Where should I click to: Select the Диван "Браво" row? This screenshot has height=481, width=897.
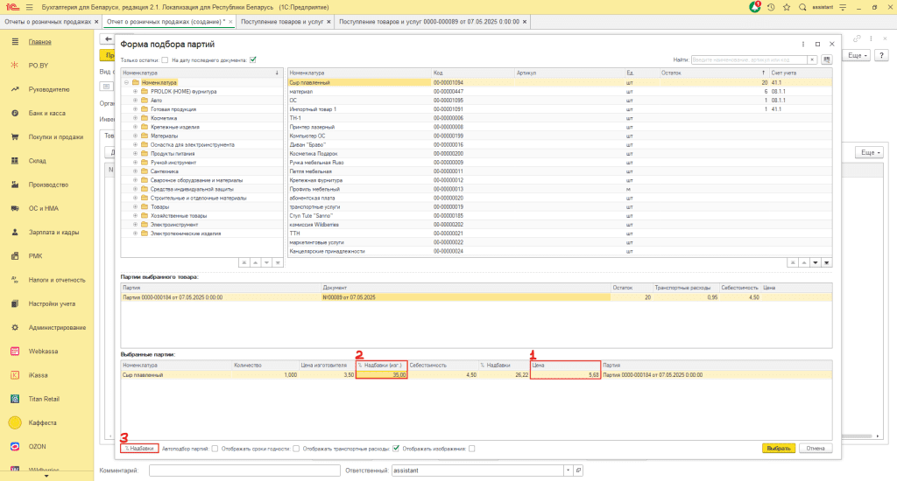click(560, 144)
